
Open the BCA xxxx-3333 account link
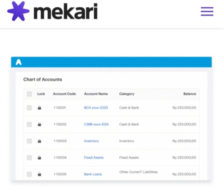[x=96, y=108]
